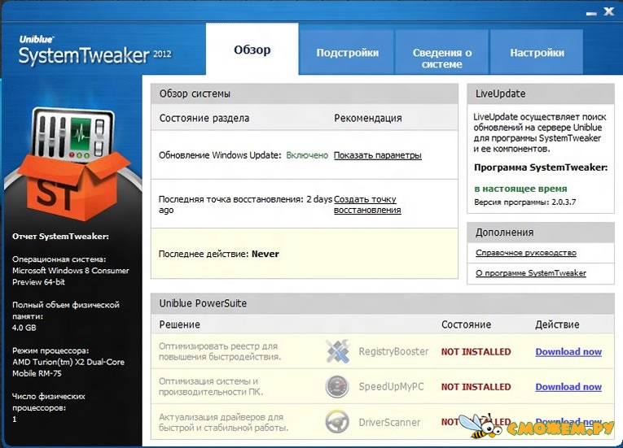Click the Uniblue PowerSuite panel header
The width and height of the screenshot is (623, 448).
[382, 303]
